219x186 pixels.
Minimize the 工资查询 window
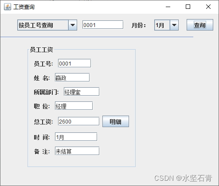point(168,7)
